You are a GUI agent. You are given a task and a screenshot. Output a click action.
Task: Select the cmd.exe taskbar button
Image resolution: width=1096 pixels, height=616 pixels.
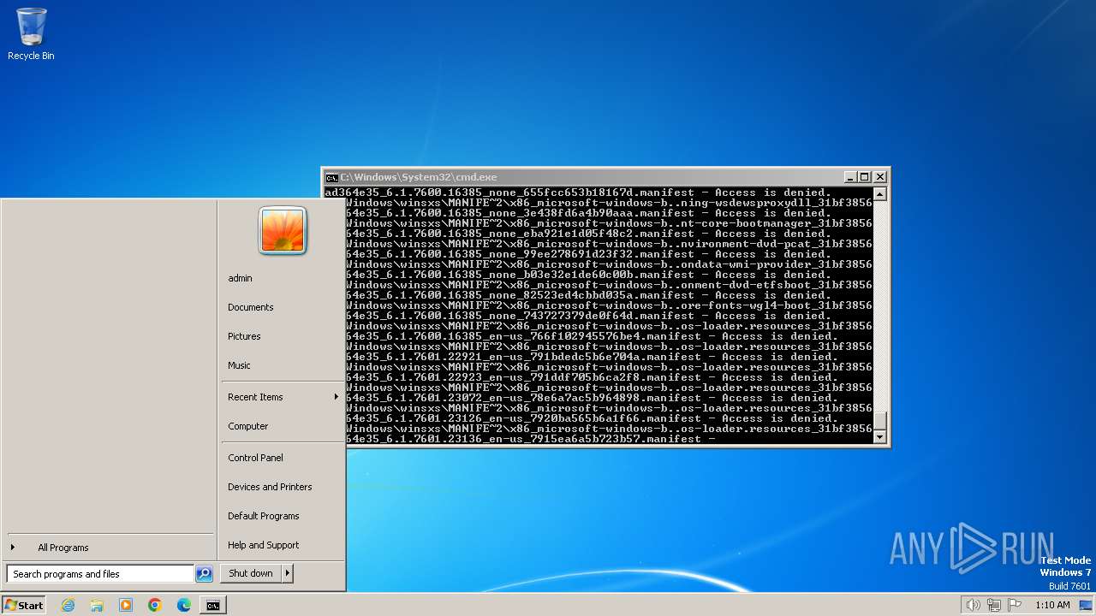click(212, 605)
